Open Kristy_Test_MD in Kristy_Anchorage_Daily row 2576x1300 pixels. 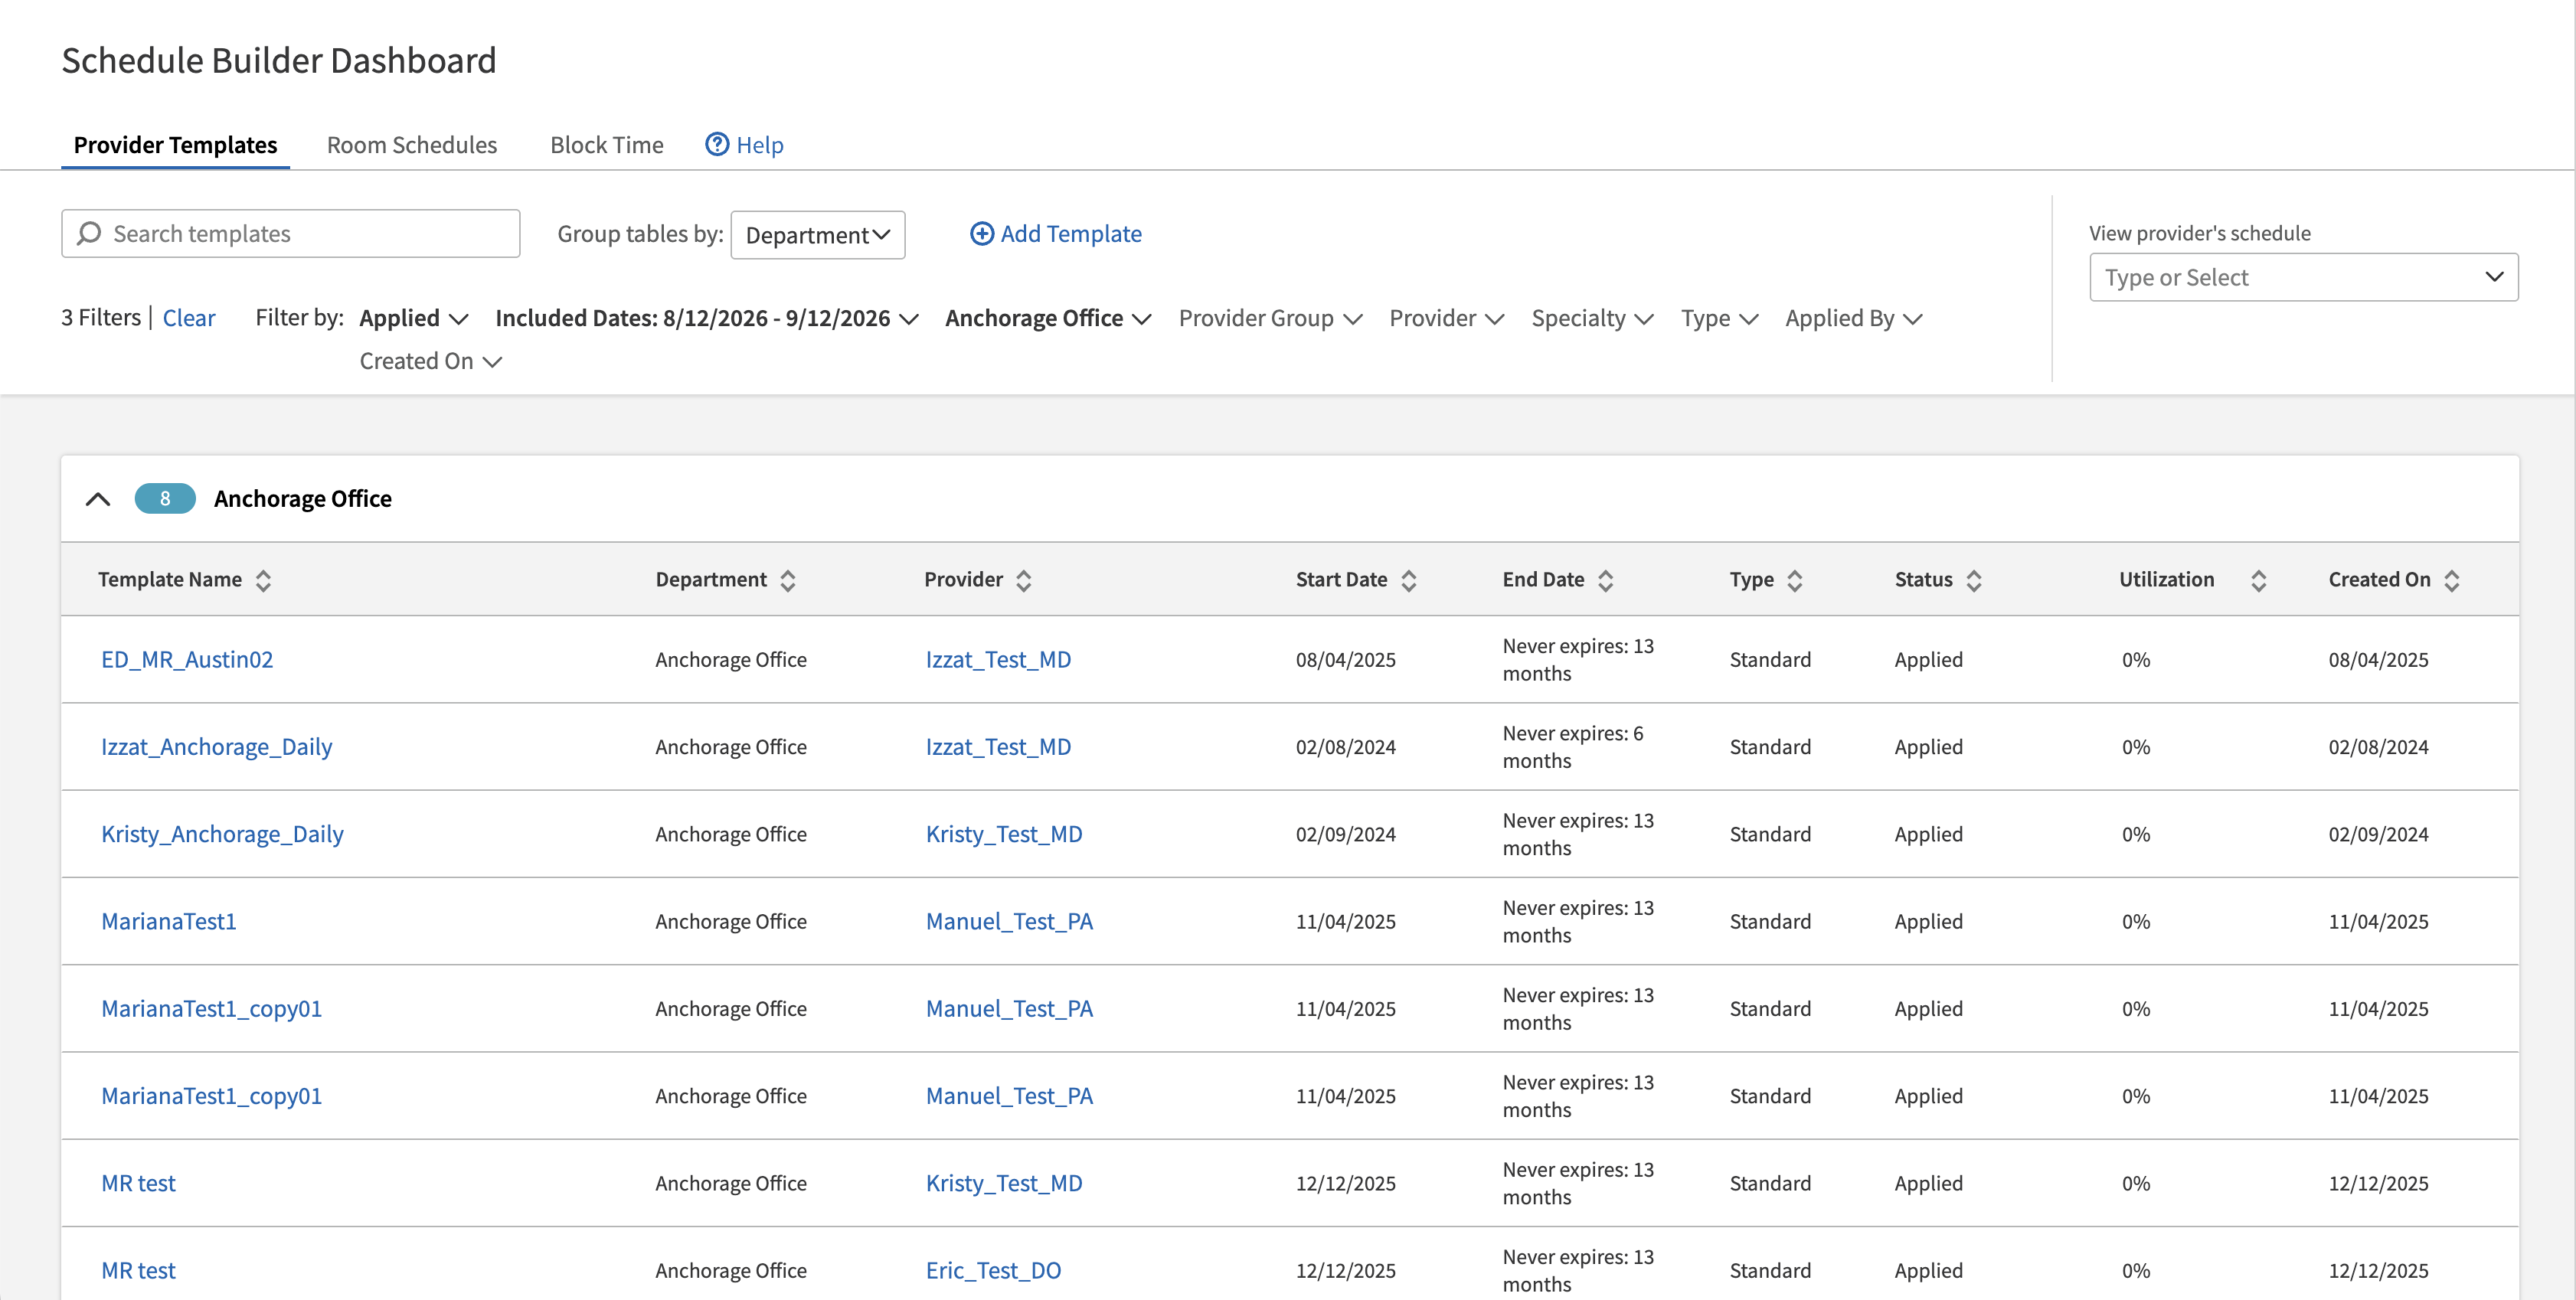(1004, 834)
